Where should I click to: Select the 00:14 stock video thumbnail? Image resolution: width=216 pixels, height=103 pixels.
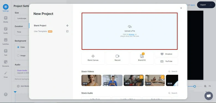tap(155, 80)
